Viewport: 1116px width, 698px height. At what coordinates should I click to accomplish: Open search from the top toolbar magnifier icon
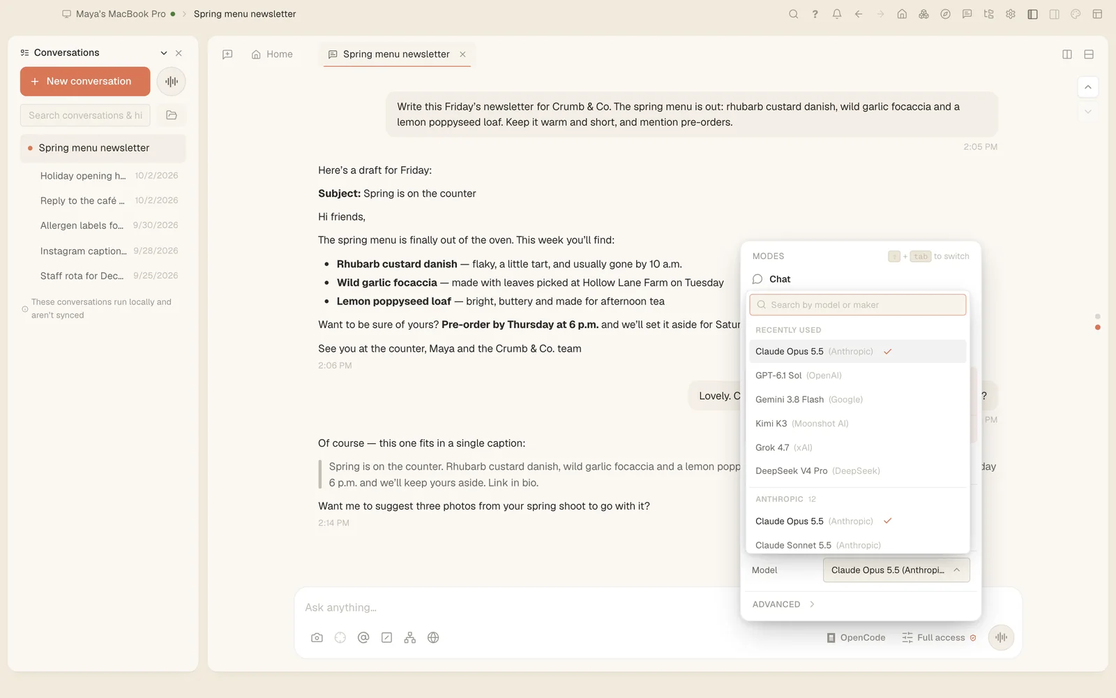793,14
